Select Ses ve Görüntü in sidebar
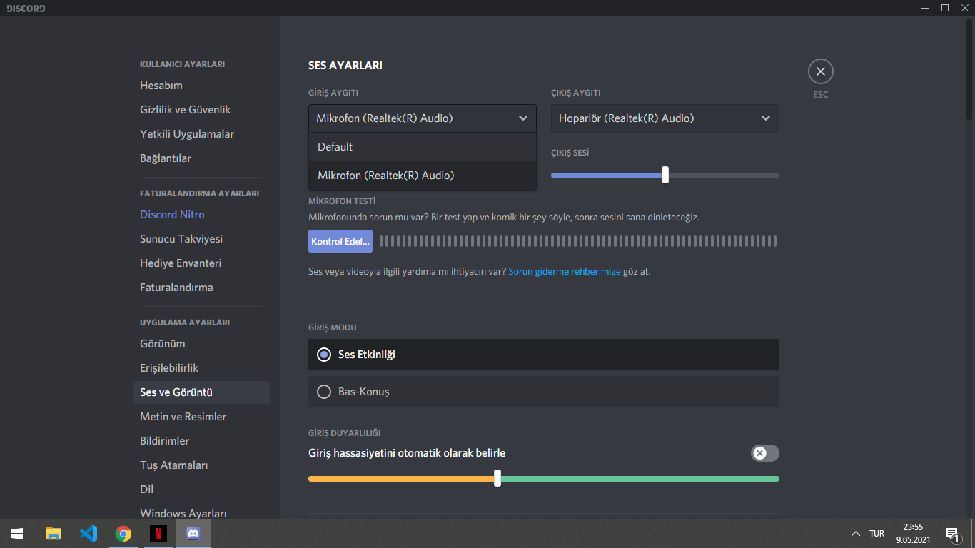The image size is (975, 548). click(201, 392)
